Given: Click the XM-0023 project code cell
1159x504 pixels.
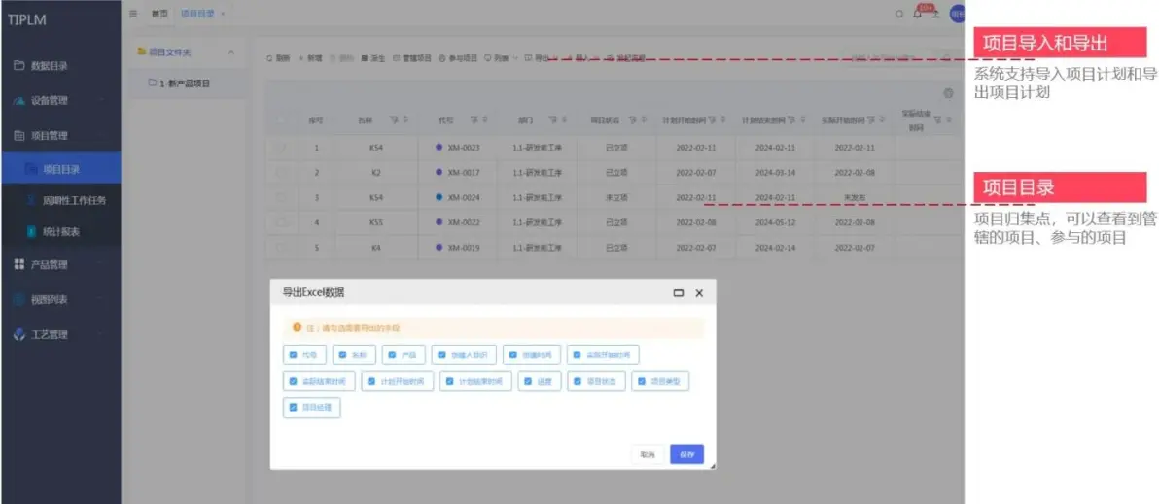Looking at the screenshot, I should click(x=463, y=148).
